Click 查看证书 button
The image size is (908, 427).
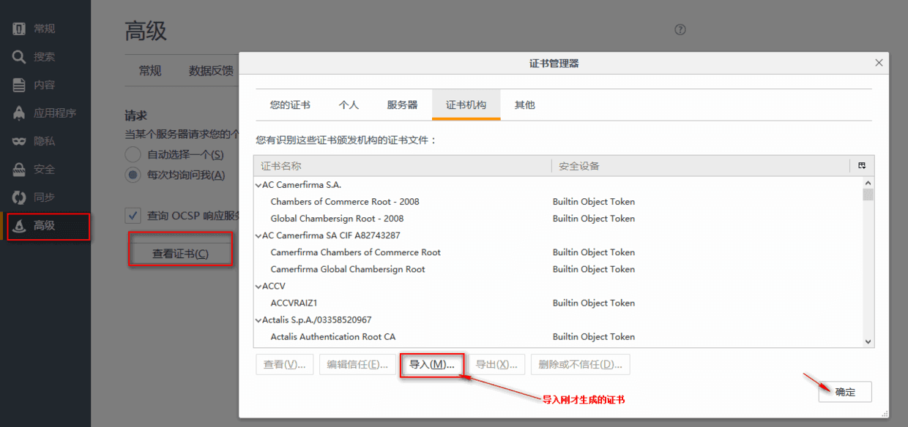tap(180, 254)
